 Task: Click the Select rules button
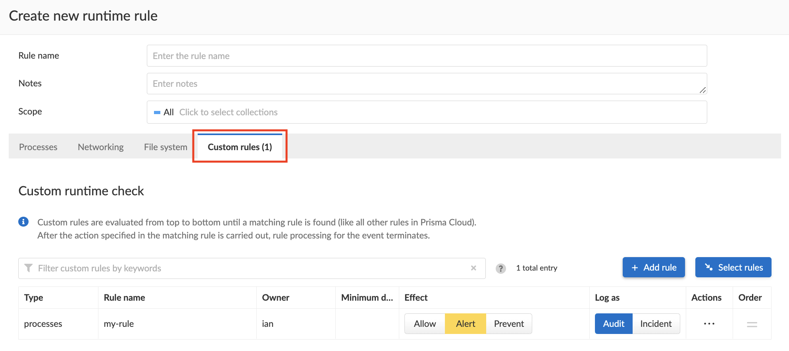pos(733,267)
